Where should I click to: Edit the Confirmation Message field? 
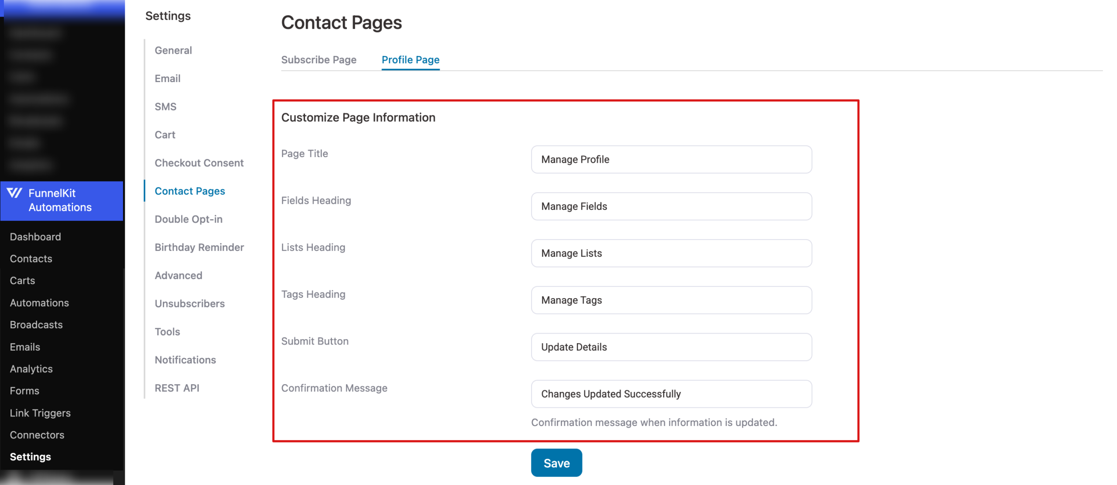[x=671, y=394]
